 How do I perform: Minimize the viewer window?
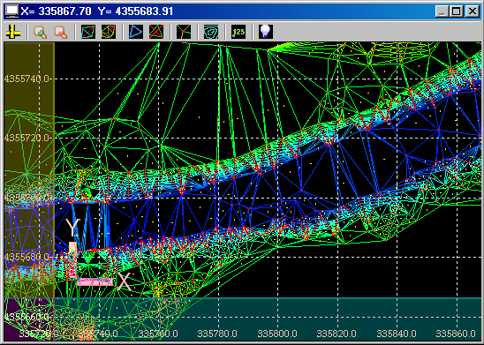(x=442, y=11)
